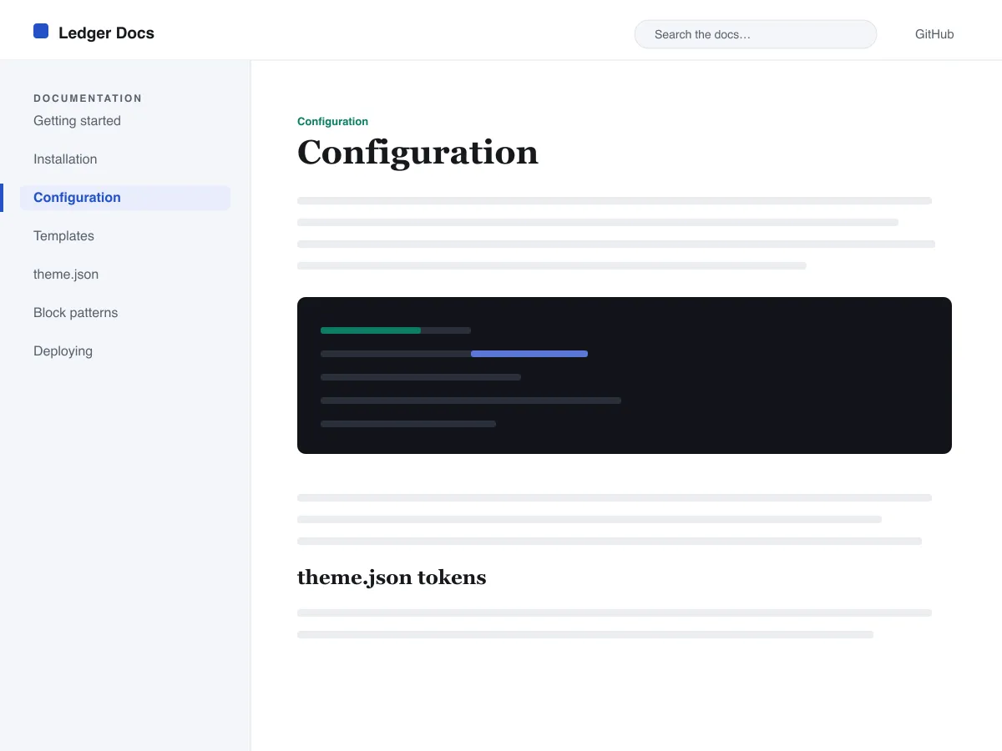Click the theme.json tokens heading
The image size is (1002, 751).
tap(392, 577)
